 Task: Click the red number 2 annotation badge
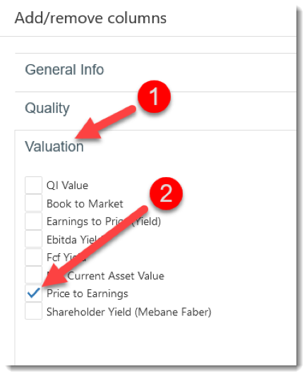[166, 193]
